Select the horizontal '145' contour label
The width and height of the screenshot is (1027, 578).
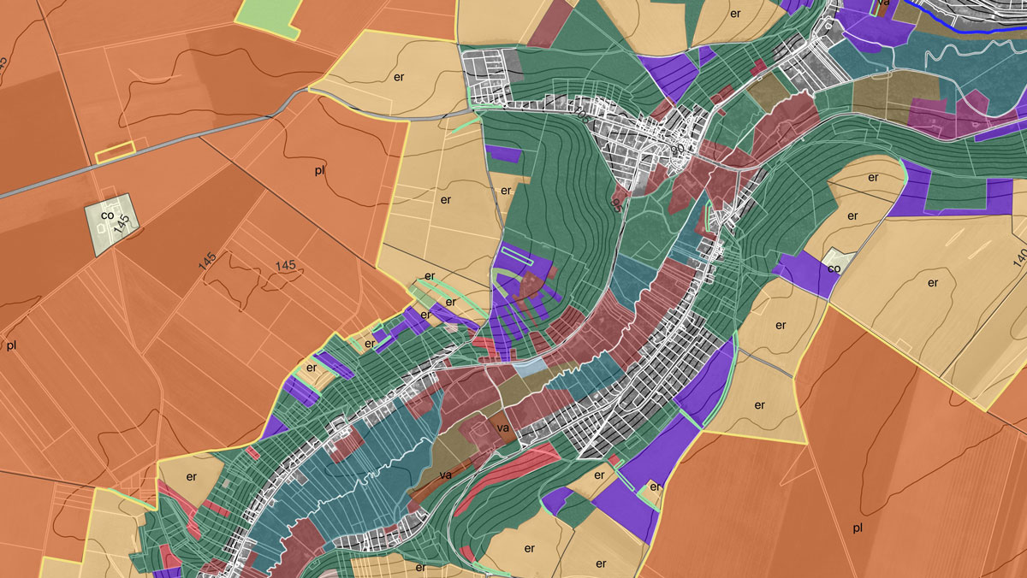[x=286, y=266]
